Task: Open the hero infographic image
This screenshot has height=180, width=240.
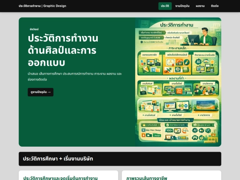Action: (x=178, y=82)
